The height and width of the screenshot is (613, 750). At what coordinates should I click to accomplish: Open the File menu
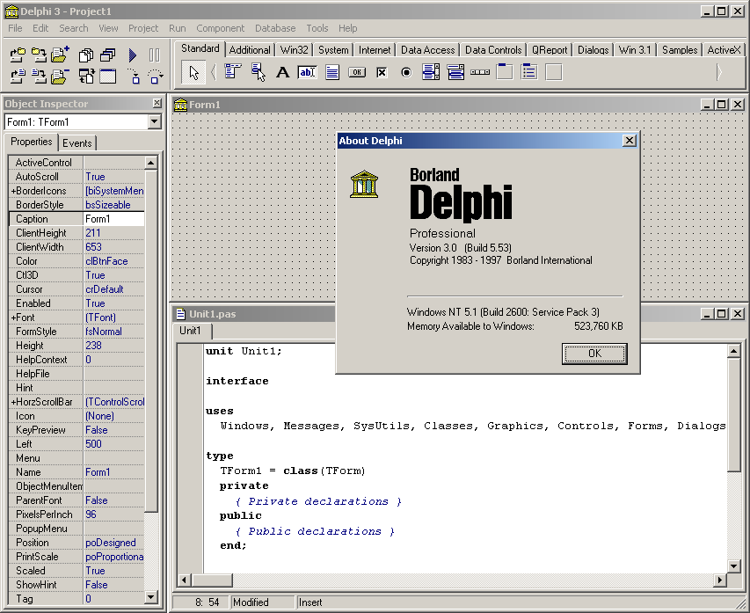[x=15, y=28]
